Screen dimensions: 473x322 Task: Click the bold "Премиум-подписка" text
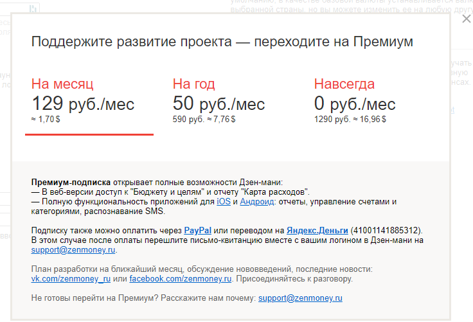point(71,183)
